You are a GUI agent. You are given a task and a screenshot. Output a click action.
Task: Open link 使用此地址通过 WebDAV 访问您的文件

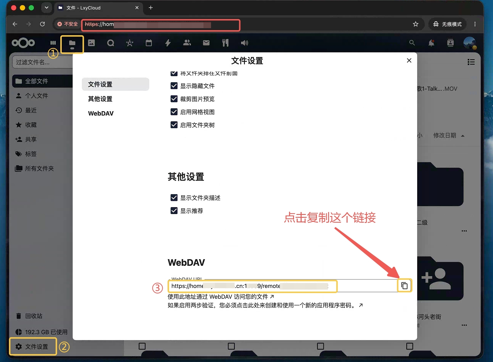(221, 296)
